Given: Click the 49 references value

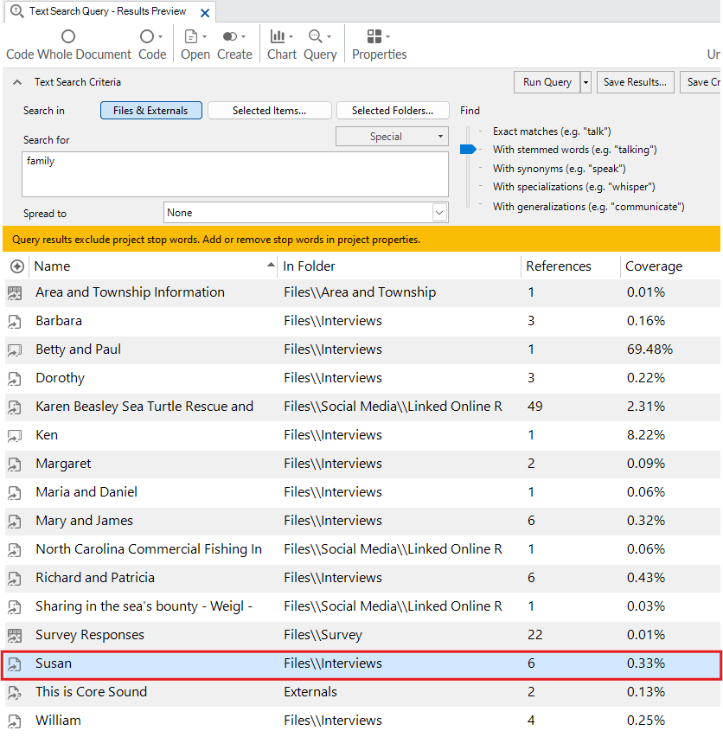Looking at the screenshot, I should click(x=534, y=407).
